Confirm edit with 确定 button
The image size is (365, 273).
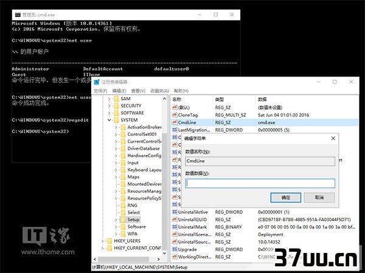pyautogui.click(x=286, y=198)
